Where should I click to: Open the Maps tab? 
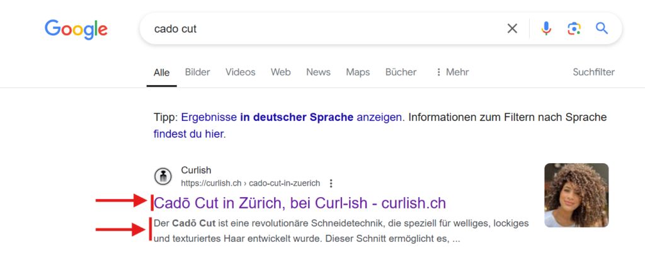358,72
